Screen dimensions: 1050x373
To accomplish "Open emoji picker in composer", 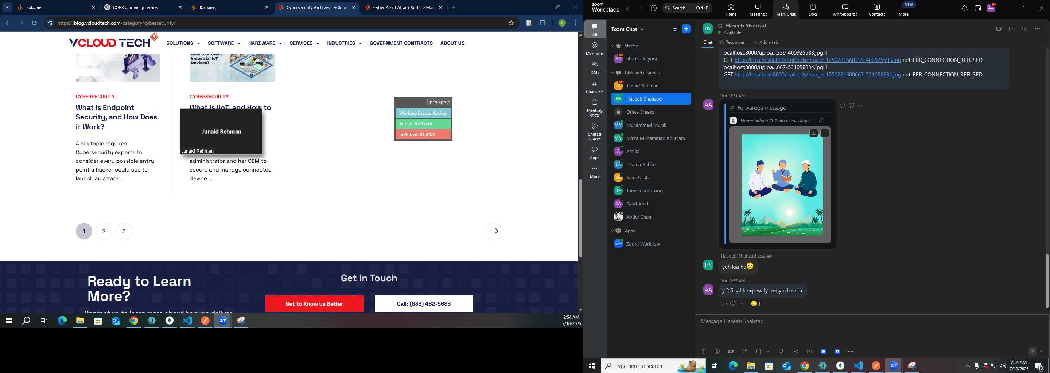I will (x=717, y=352).
